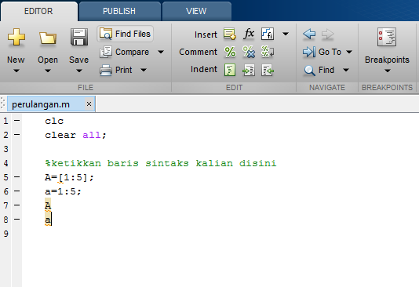
Task: Set breakpoint dash on line 1
Action: click(x=16, y=121)
